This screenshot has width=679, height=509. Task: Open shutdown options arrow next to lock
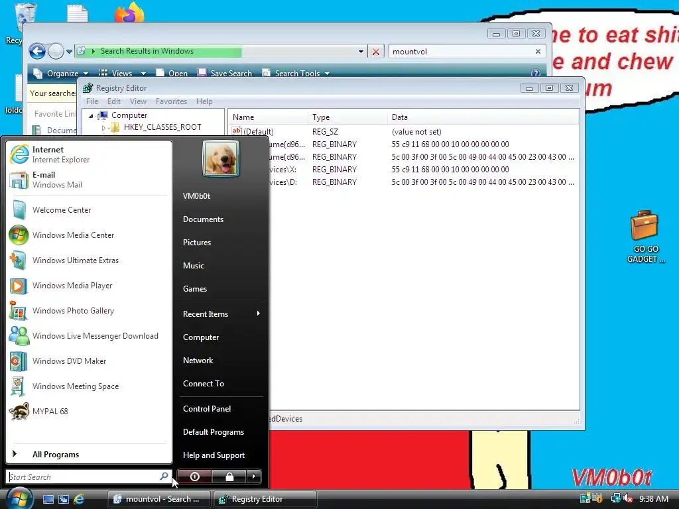[254, 477]
